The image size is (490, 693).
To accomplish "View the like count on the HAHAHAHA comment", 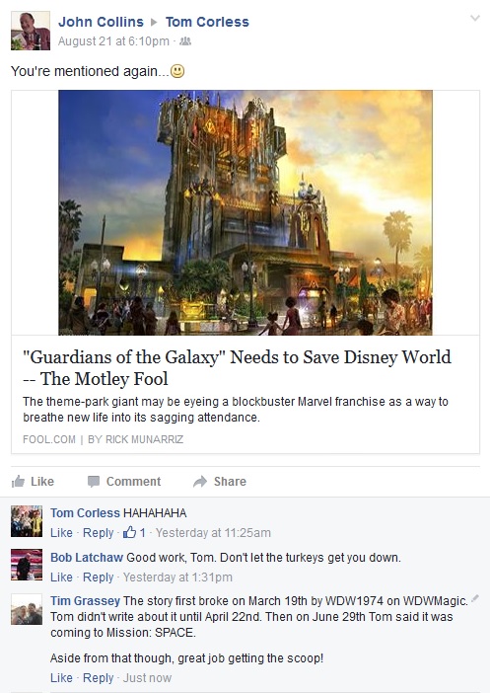I will pyautogui.click(x=134, y=532).
